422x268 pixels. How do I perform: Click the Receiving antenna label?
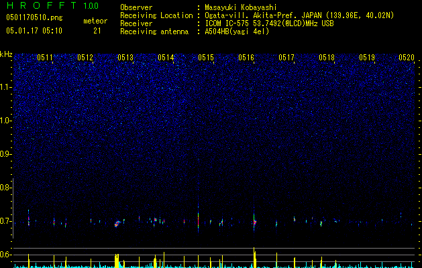[x=154, y=31]
